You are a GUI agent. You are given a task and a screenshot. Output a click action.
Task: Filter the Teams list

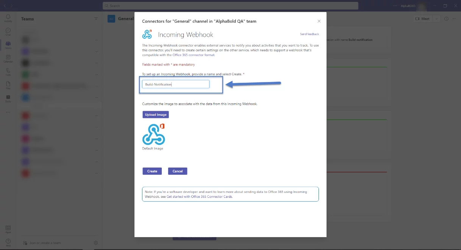click(x=96, y=19)
